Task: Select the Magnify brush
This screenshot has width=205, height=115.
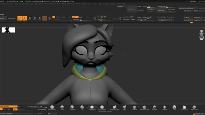Action: 154,108
